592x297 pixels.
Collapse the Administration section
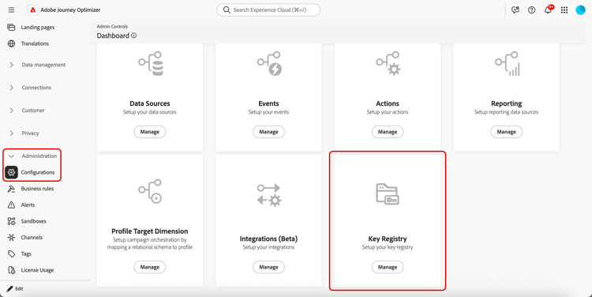(11, 156)
